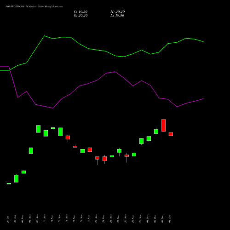The width and height of the screenshot is (230, 230).
Task: Click the green candlestick above 02 Dec
Action: (156, 132)
